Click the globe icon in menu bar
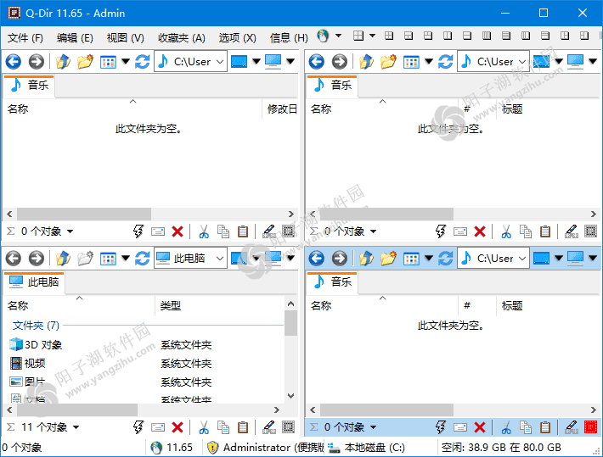Screen dimensions: 603x457 323,36
